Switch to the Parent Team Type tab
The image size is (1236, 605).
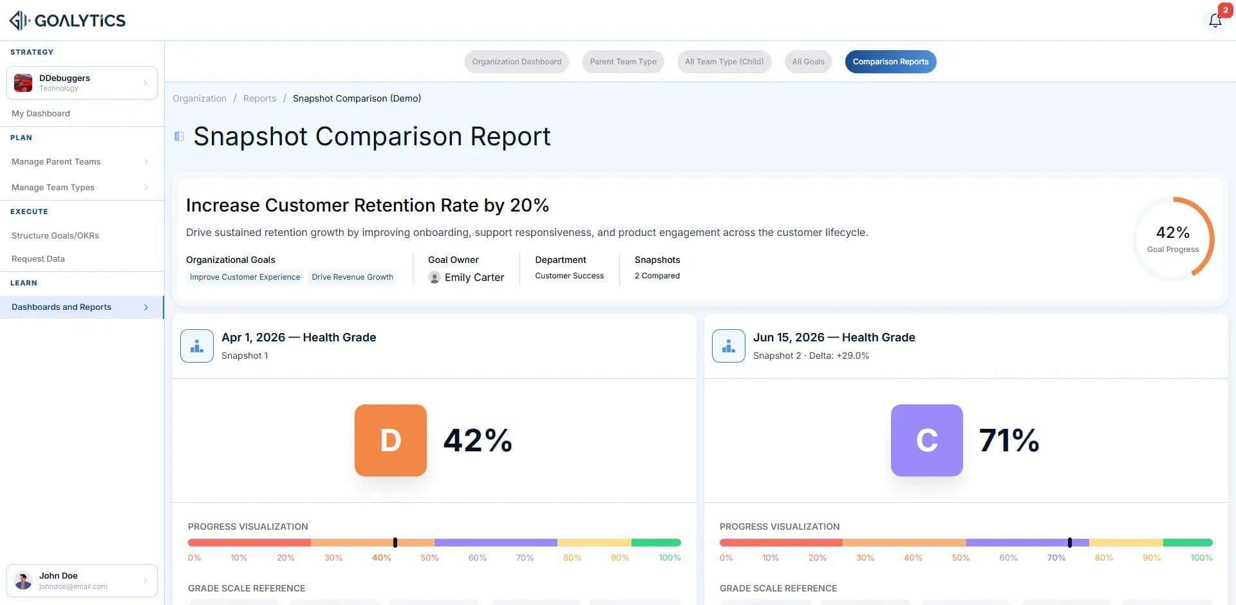[x=623, y=62]
